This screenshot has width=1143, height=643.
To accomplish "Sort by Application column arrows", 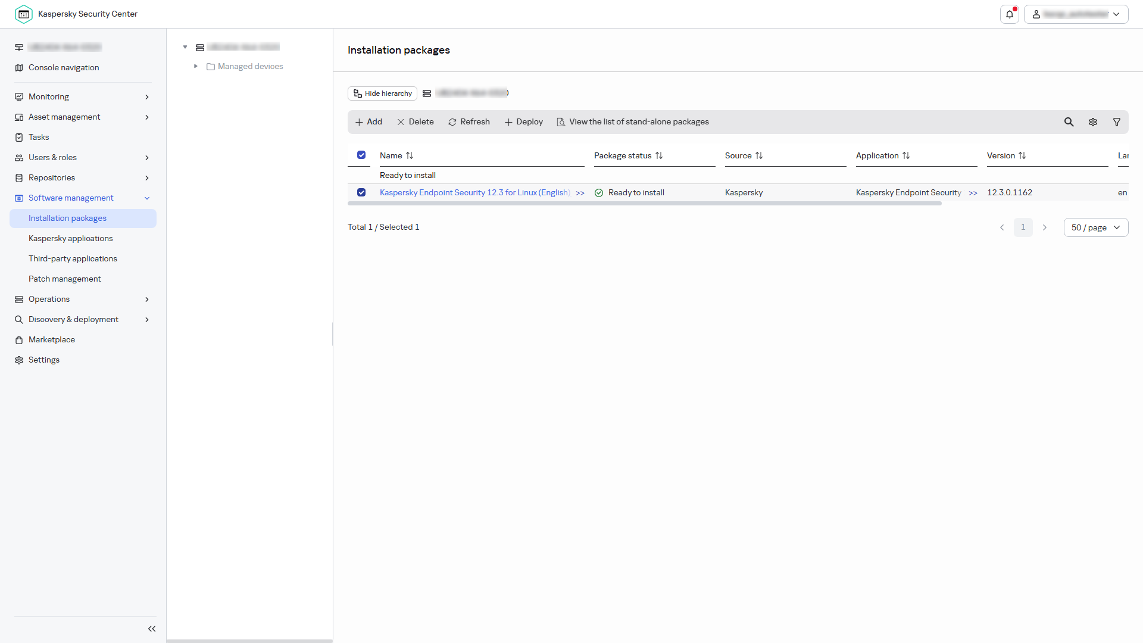I will 906,155.
